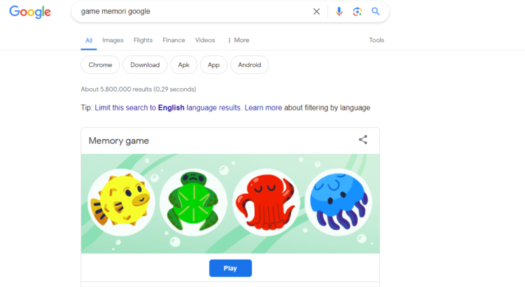Image resolution: width=525 pixels, height=287 pixels.
Task: Clear the search box text
Action: click(316, 11)
